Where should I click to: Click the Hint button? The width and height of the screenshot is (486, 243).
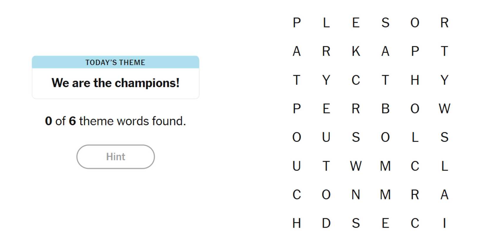pyautogui.click(x=115, y=157)
